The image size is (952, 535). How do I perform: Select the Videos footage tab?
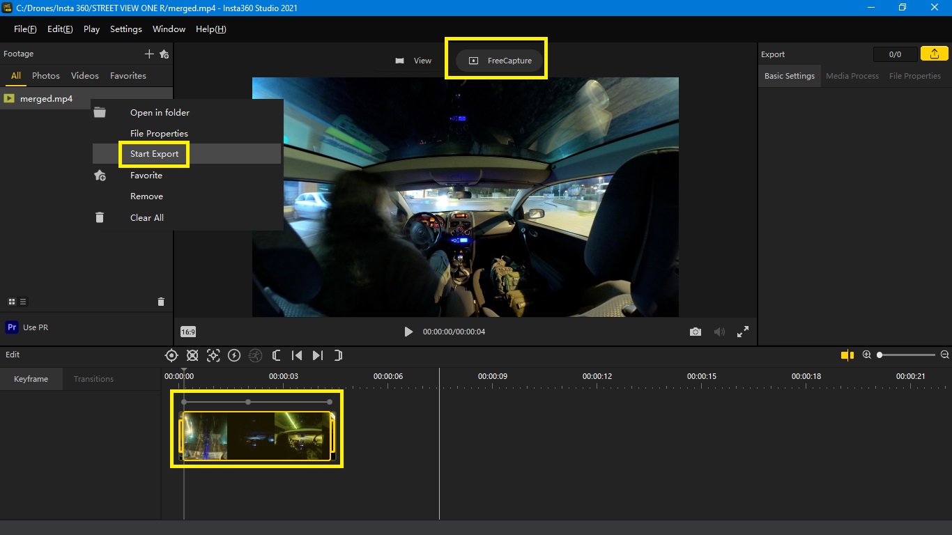pos(85,76)
